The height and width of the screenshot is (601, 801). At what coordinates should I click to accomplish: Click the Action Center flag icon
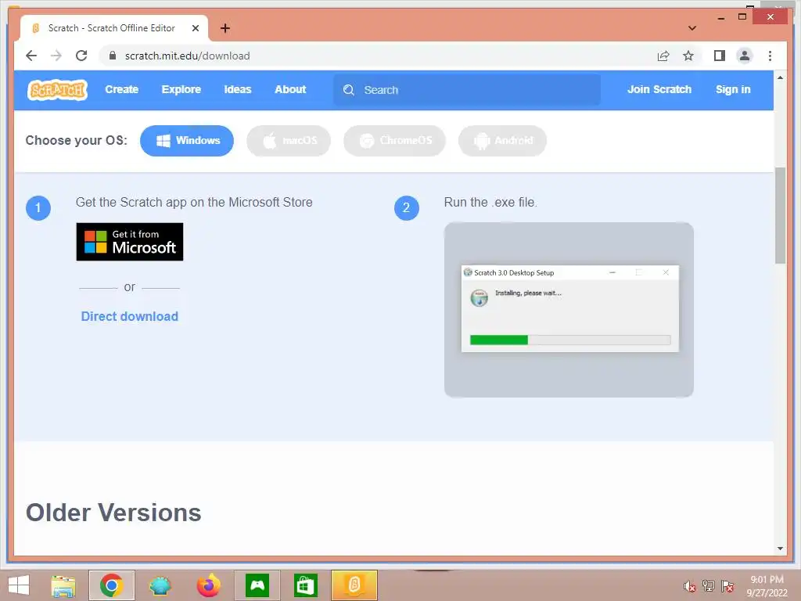click(x=727, y=586)
